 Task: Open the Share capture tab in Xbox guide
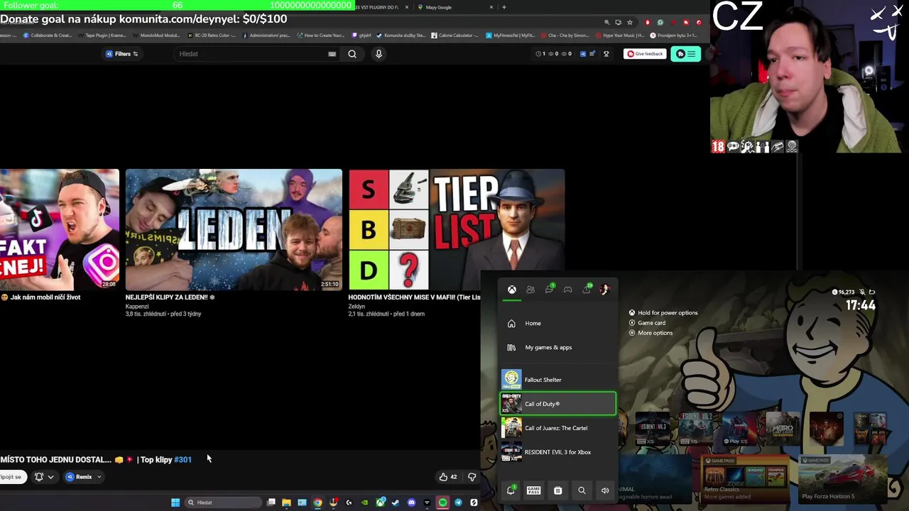(x=587, y=289)
